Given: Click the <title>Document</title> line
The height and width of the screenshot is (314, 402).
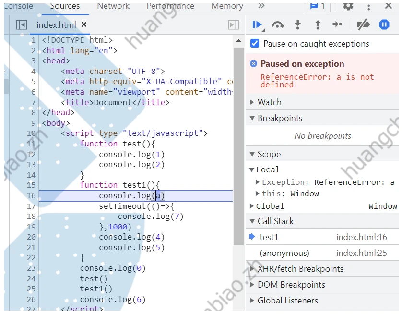Looking at the screenshot, I should 115,103.
